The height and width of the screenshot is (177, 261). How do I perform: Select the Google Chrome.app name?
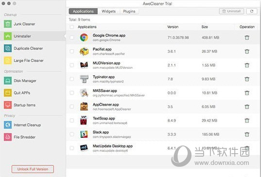tap(109, 35)
